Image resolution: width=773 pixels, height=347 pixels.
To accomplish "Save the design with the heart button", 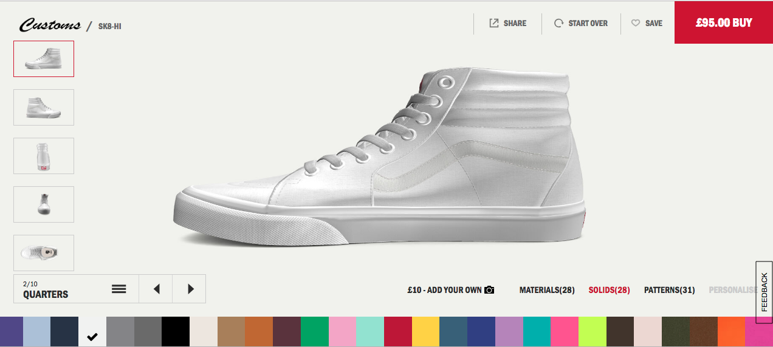I will tap(647, 23).
